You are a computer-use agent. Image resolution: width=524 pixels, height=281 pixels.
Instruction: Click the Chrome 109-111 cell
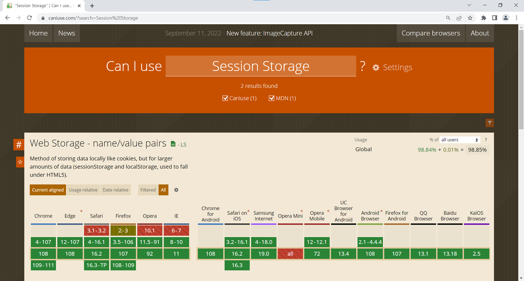coord(43,265)
